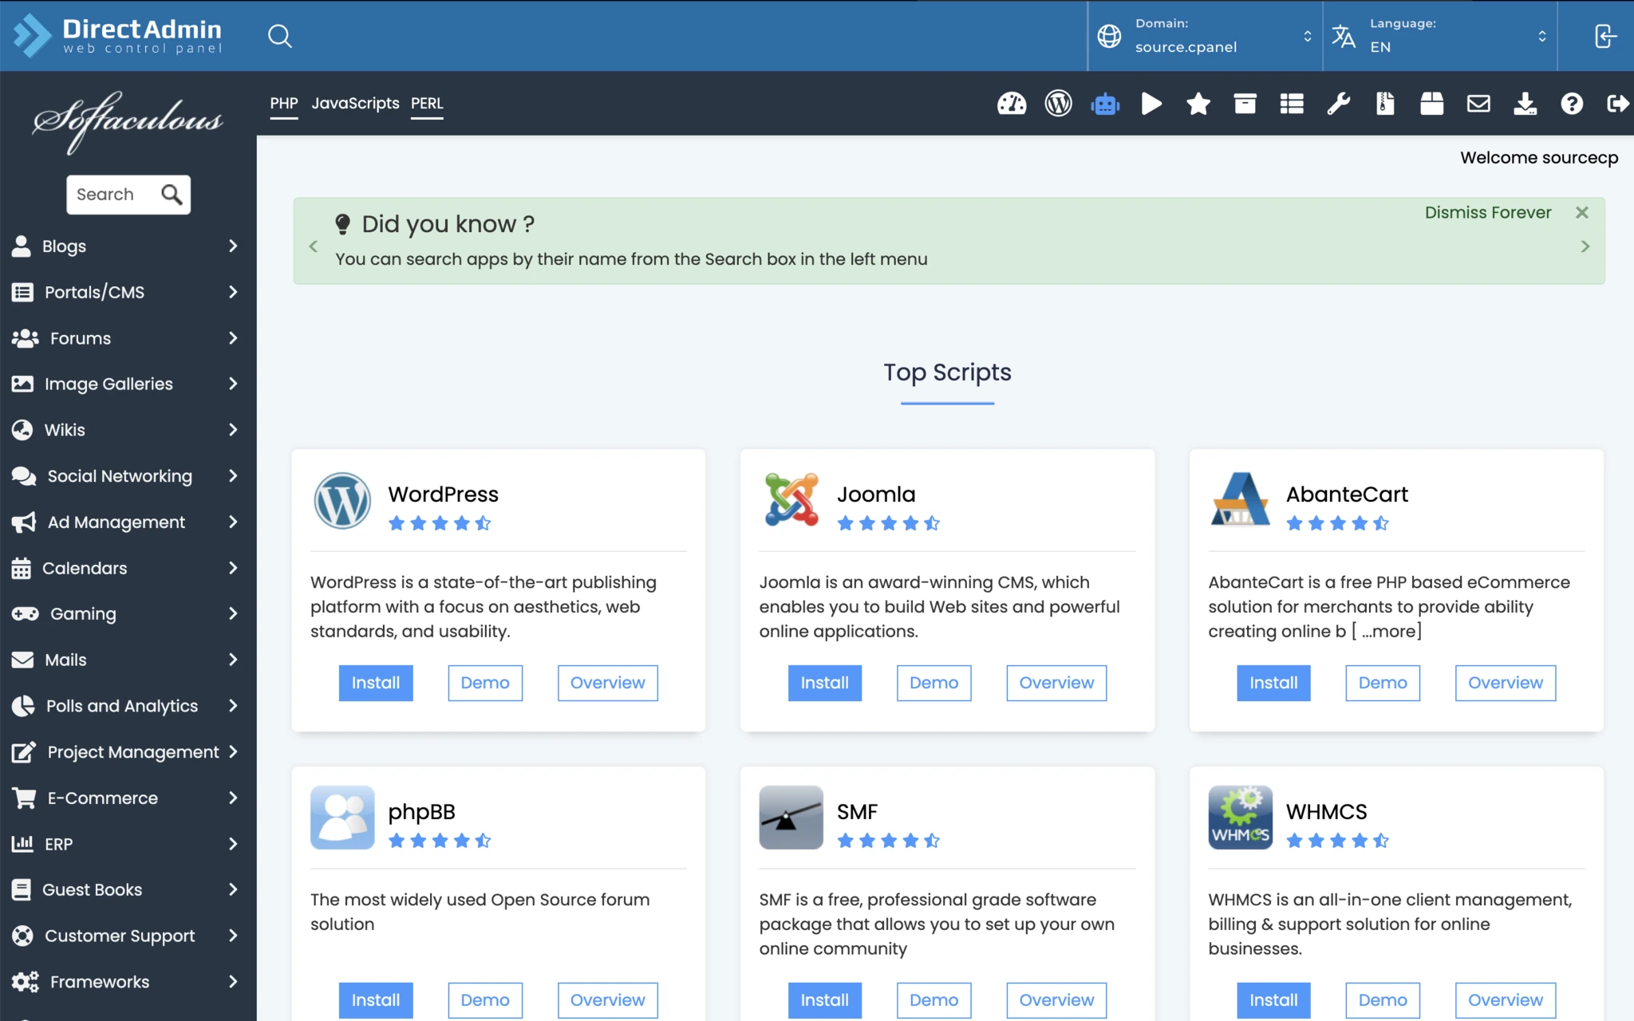Open the help question mark icon
The image size is (1634, 1021).
[1572, 104]
